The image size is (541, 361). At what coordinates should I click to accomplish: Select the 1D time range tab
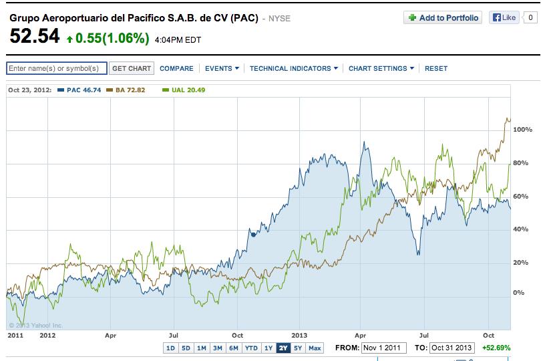pyautogui.click(x=170, y=348)
